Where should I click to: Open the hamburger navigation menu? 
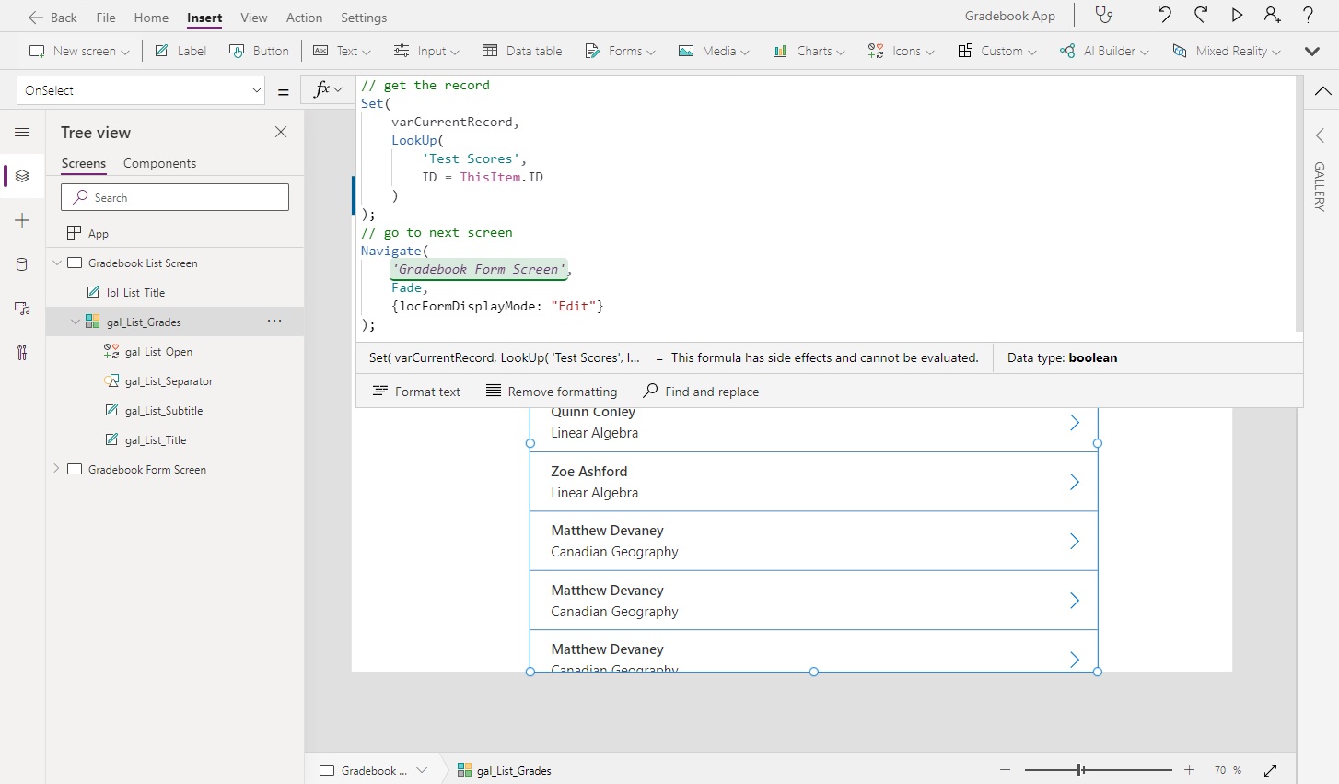[22, 132]
